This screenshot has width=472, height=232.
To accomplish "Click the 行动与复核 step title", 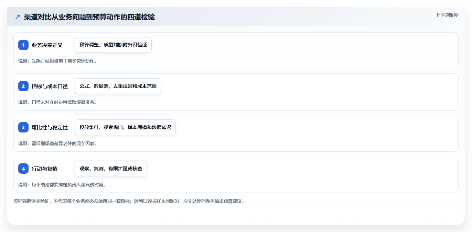I will pyautogui.click(x=45, y=169).
